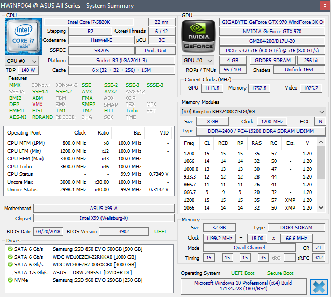
Task: Click the UEFI Boot label
Action: point(243,273)
